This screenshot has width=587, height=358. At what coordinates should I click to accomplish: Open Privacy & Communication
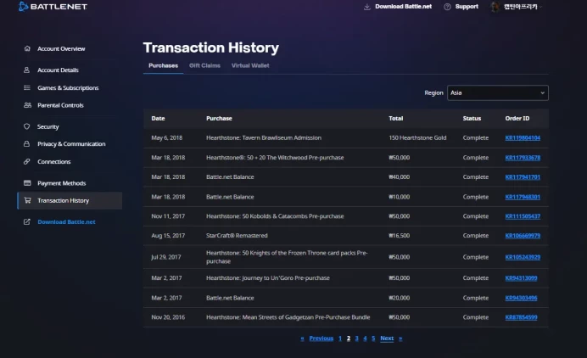71,144
